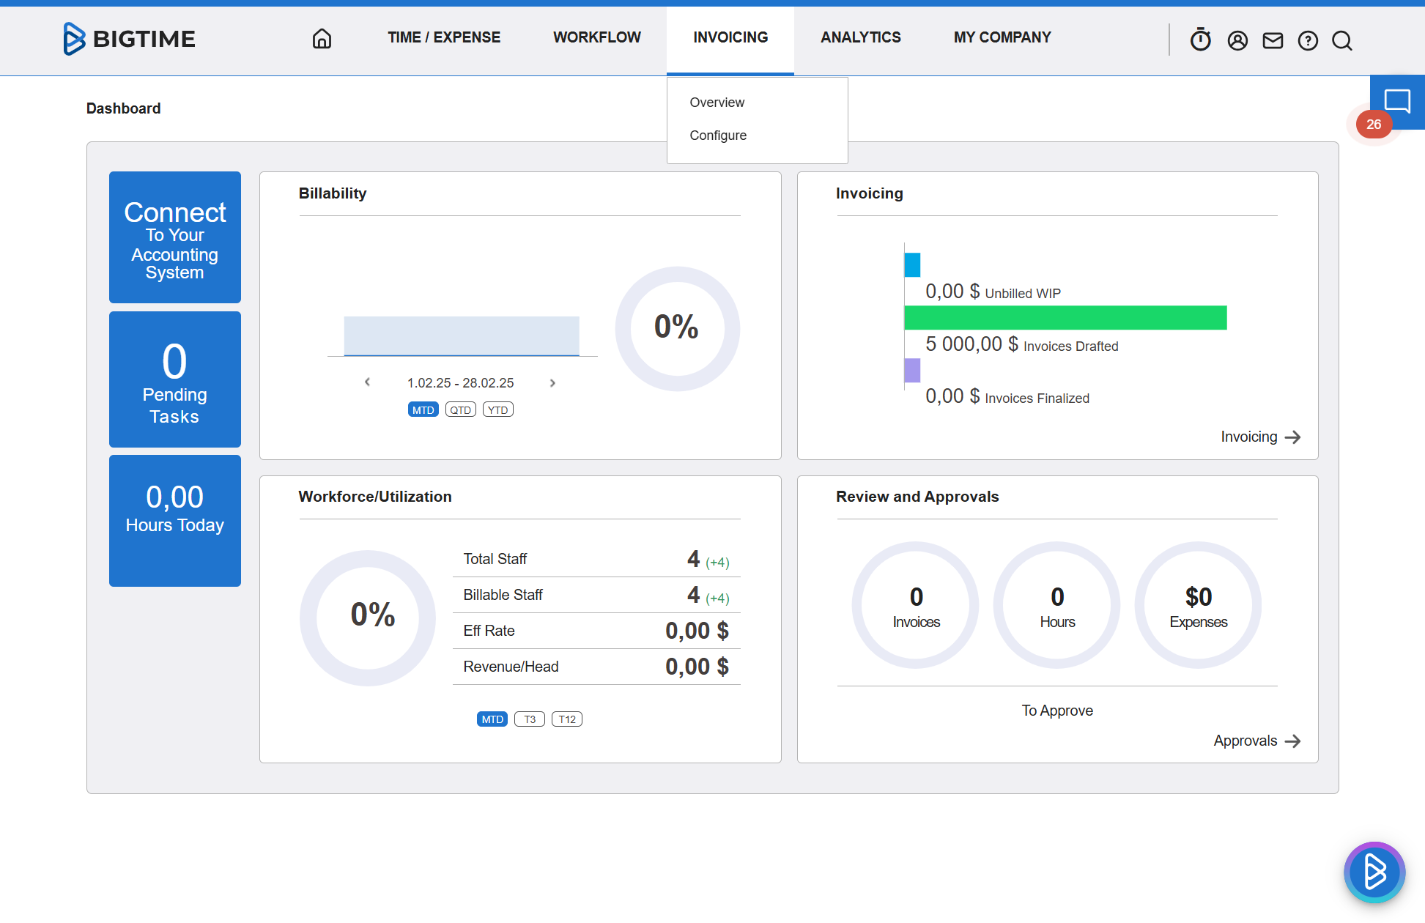Choose Configure from Invoicing dropdown
Screen dimensions: 1425x923
pyautogui.click(x=718, y=136)
